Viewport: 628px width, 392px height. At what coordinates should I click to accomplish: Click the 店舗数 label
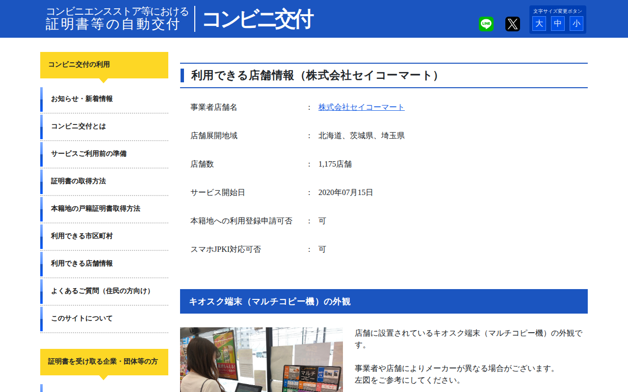[202, 164]
